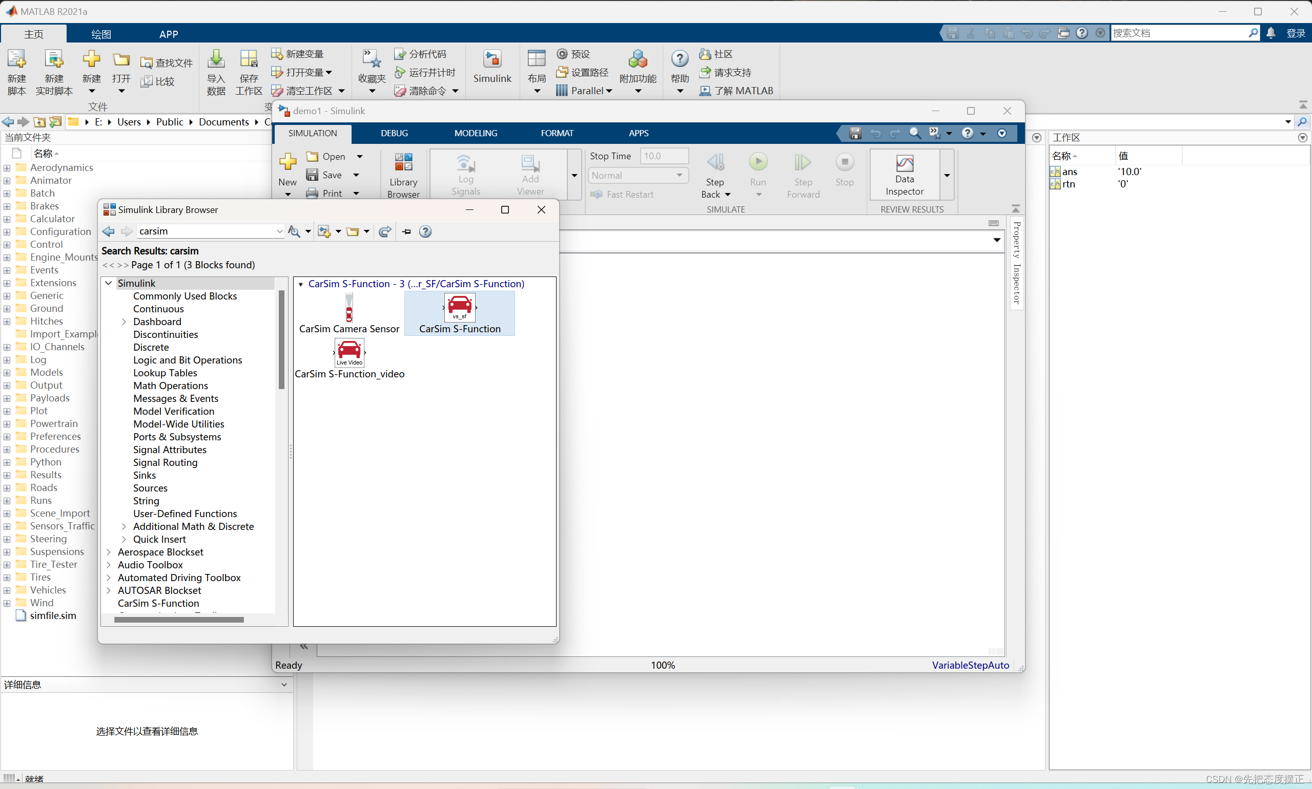Expand the Automated Driving Toolbox node
Viewport: 1312px width, 789px height.
click(109, 578)
